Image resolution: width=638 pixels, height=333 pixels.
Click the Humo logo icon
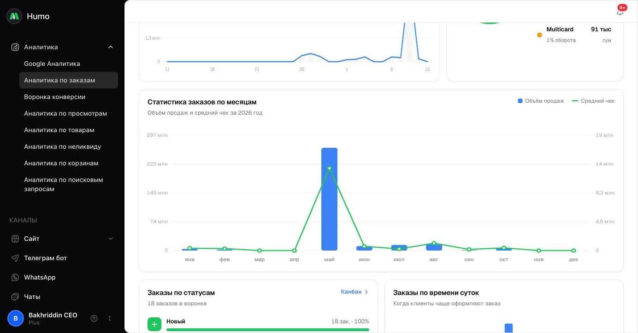click(x=14, y=16)
